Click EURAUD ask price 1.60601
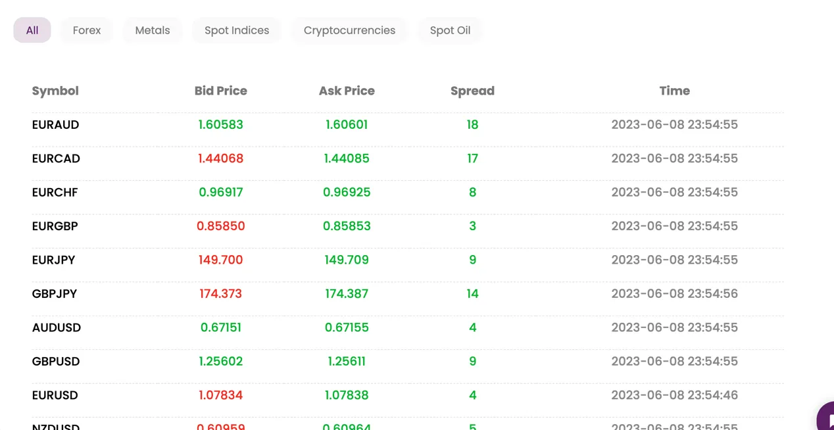834x430 pixels. [x=347, y=125]
